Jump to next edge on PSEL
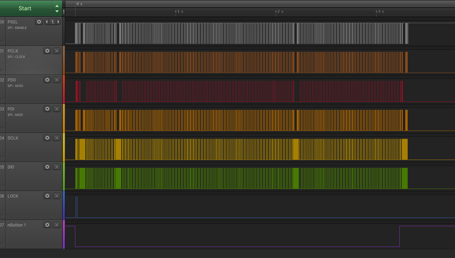455x258 pixels. pos(58,22)
